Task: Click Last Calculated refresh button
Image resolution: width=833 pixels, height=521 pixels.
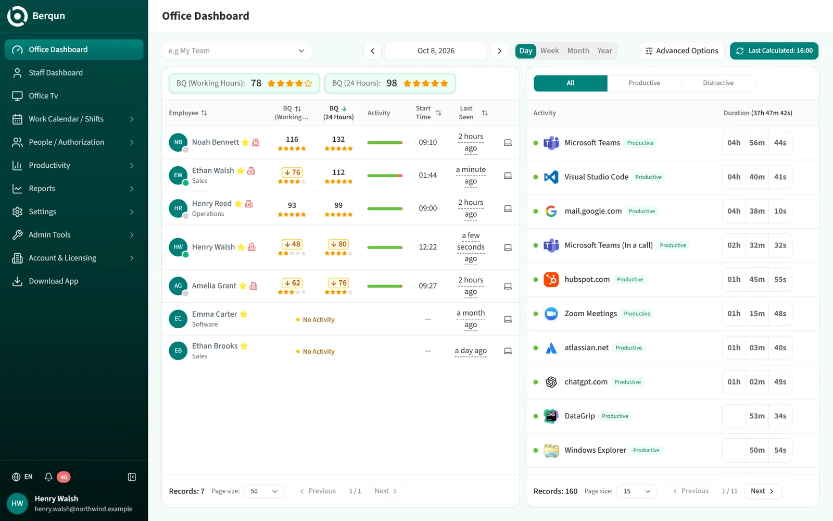Action: coord(774,51)
